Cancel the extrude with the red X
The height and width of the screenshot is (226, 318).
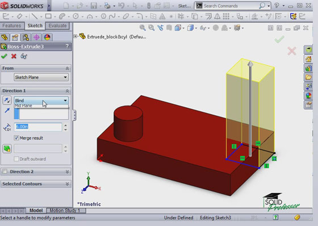[14, 56]
